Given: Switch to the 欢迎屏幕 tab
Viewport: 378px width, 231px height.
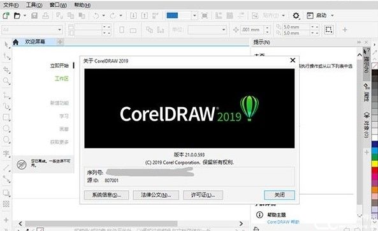Looking at the screenshot, I should coord(35,41).
